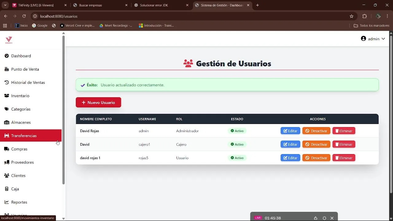Go back in browser history
Screen dimensions: 393x221
6,16
